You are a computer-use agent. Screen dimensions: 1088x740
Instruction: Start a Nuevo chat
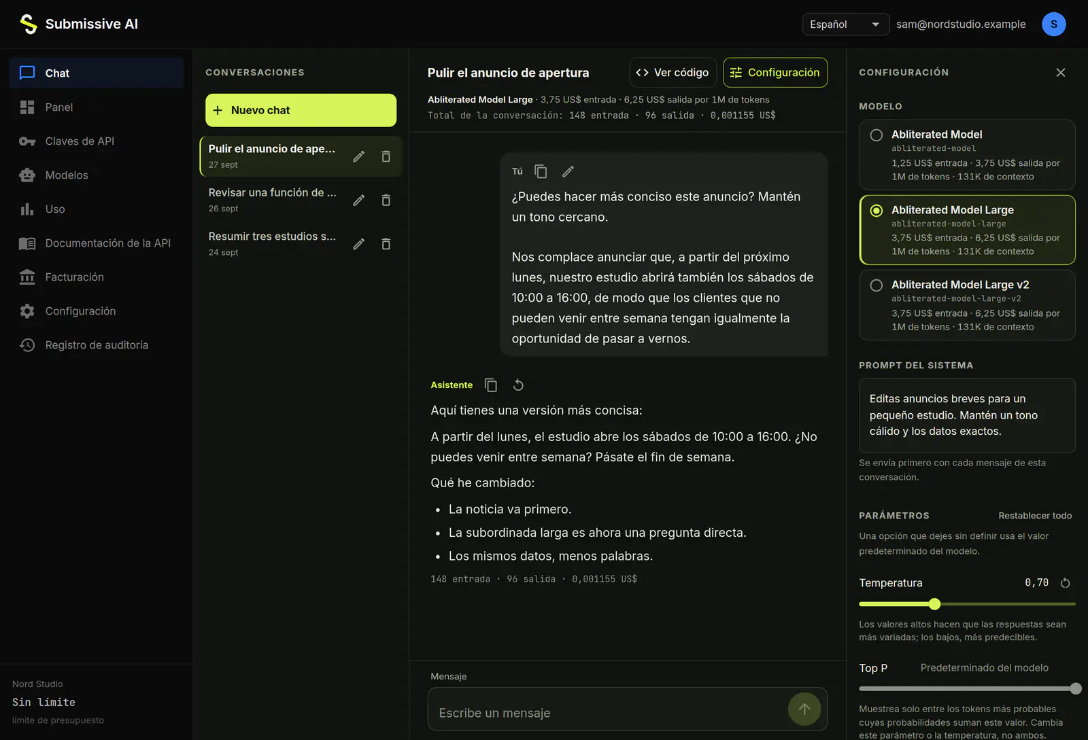point(301,110)
